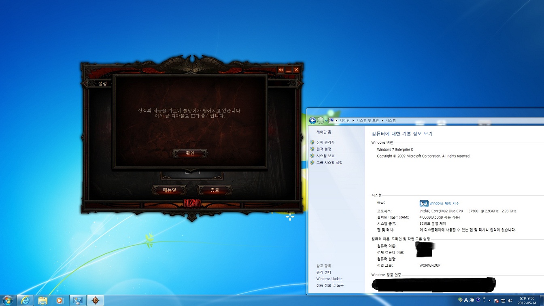The height and width of the screenshot is (306, 544).
Task: Launch Internet Explorer from the taskbar
Action: point(25,300)
